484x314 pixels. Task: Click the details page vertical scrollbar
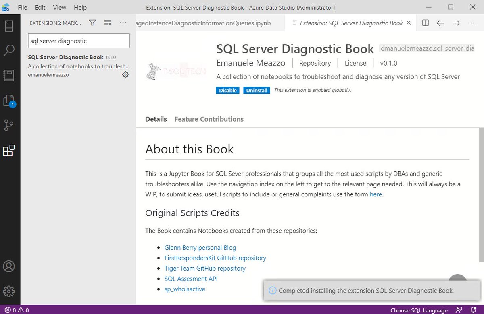point(481,195)
